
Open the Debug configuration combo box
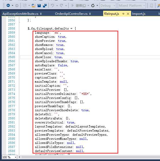[x=108, y=5]
